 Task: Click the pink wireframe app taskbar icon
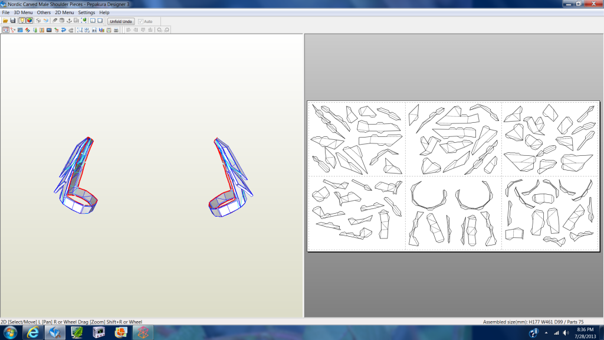click(143, 332)
